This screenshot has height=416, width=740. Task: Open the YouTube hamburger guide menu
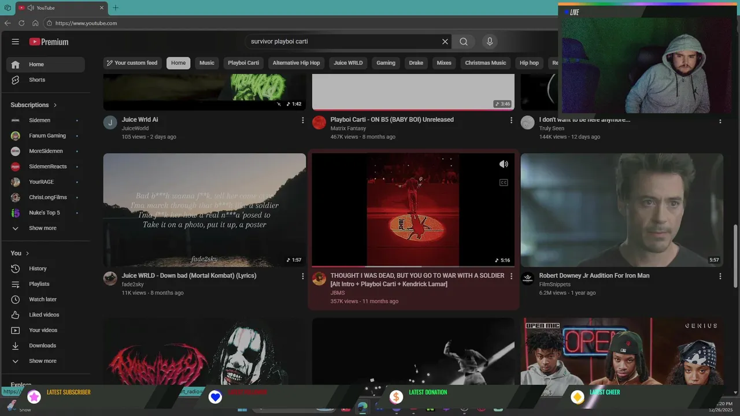click(x=16, y=42)
